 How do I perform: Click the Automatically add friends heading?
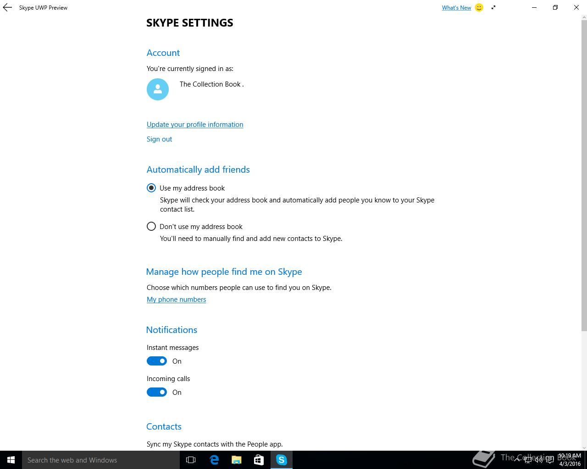point(198,169)
